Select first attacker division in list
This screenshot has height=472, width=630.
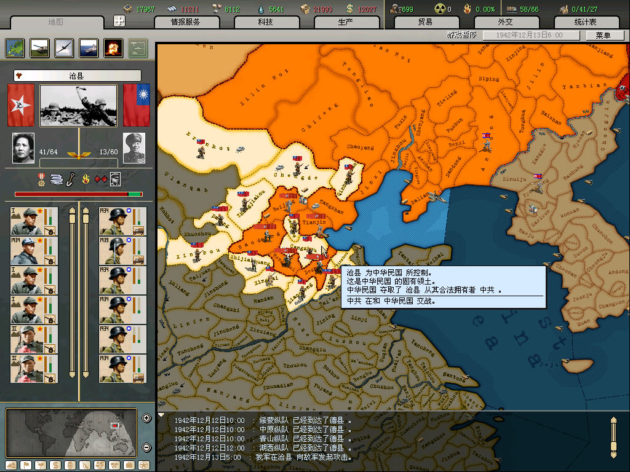[x=34, y=221]
